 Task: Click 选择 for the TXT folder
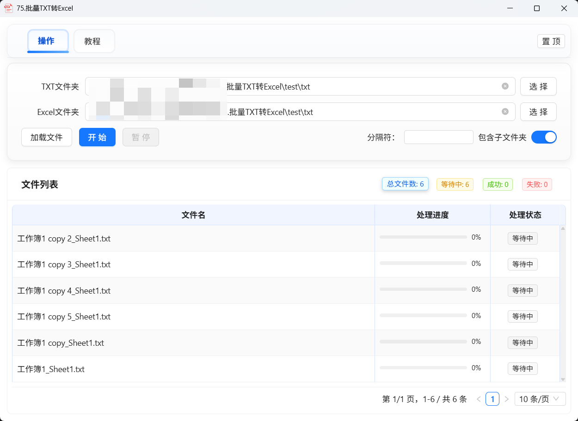click(x=538, y=86)
